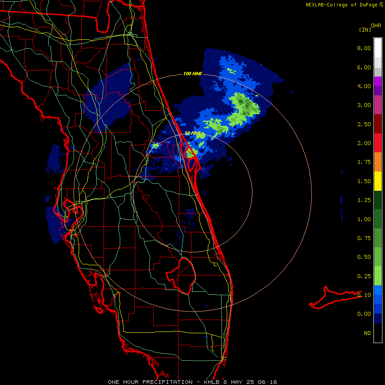385x385 pixels.
Task: Click the Lake Okeechobee outline on map
Action: (181, 276)
